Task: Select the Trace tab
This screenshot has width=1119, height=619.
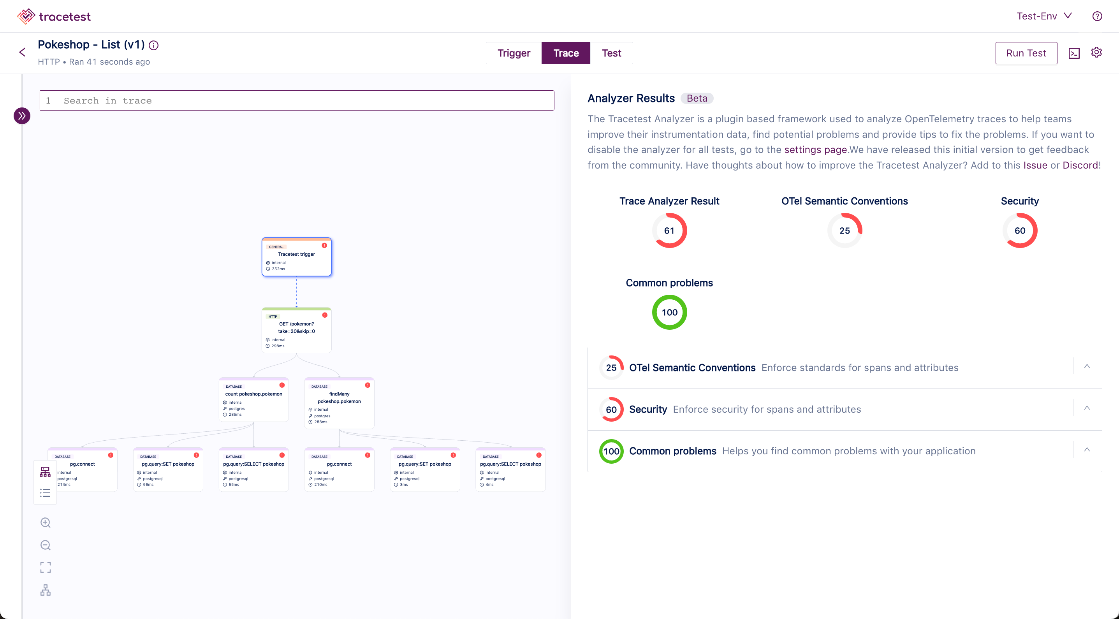Action: point(566,53)
